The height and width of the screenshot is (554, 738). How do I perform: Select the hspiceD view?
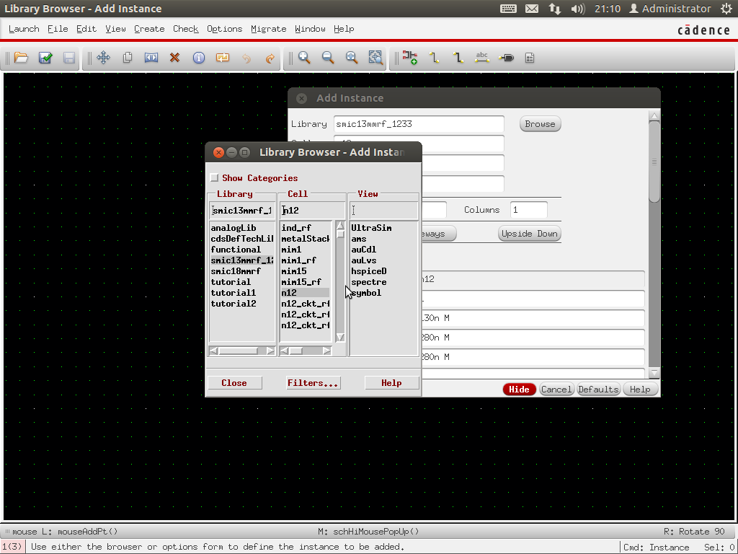[368, 271]
